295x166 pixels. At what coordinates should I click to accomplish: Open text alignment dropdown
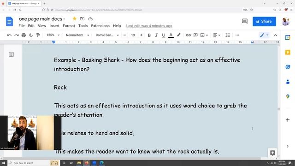click(x=217, y=35)
